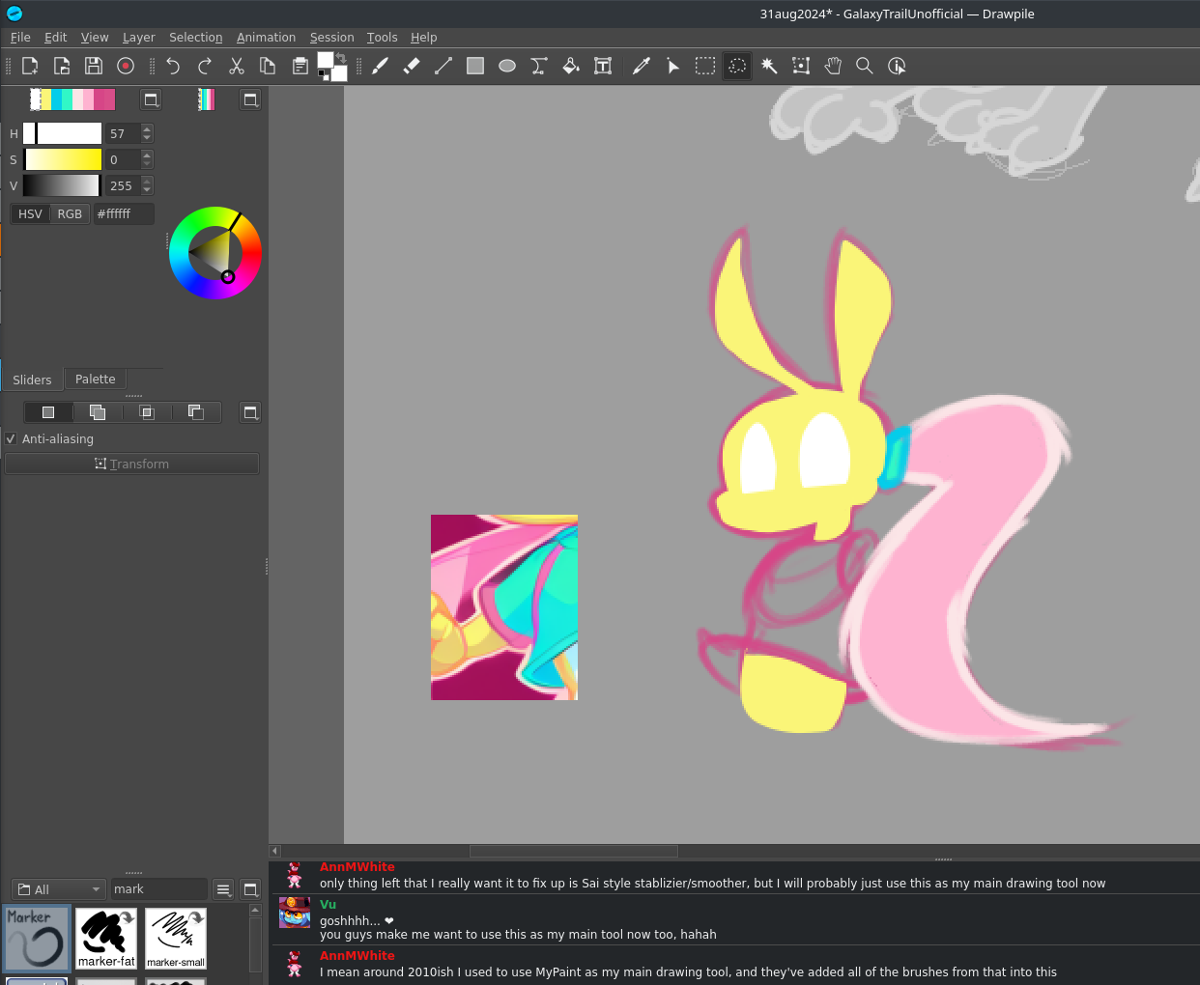Open the brush list hamburger menu
1200x985 pixels.
click(223, 889)
